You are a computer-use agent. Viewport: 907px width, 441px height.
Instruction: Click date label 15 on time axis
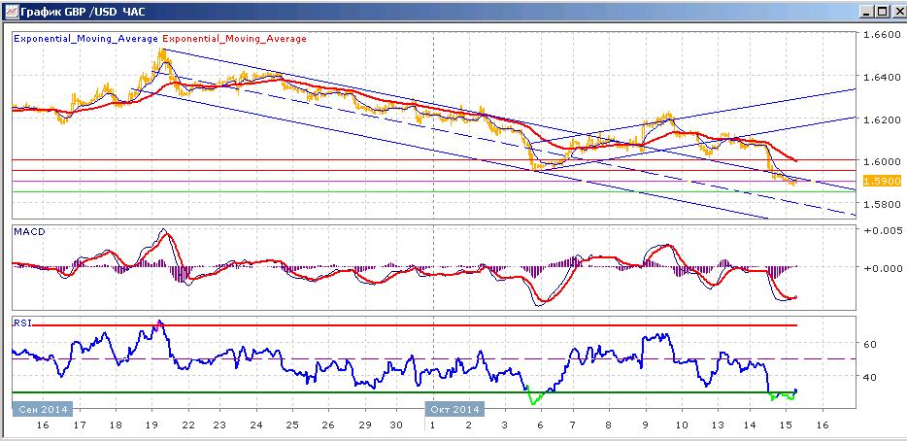click(x=785, y=425)
